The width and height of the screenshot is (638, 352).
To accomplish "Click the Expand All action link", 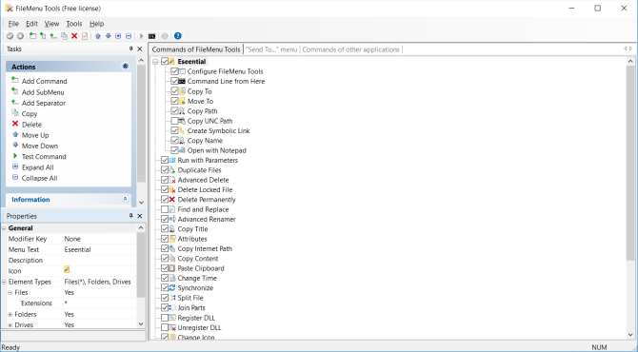I will pos(38,167).
